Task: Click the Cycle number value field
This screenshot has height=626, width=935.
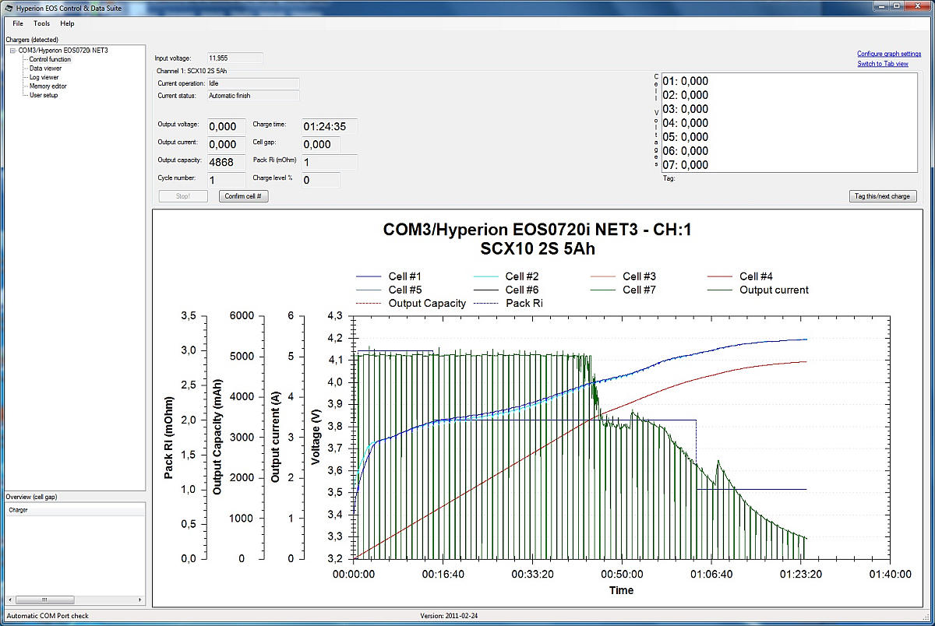Action: pos(227,180)
